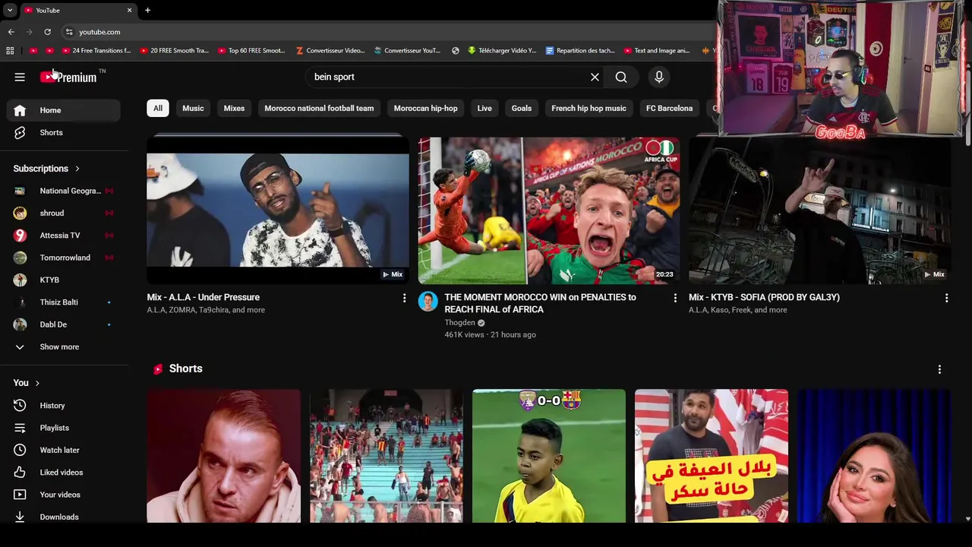Open title Mix - A.L.A - Under Pressure
The width and height of the screenshot is (972, 547).
point(203,297)
